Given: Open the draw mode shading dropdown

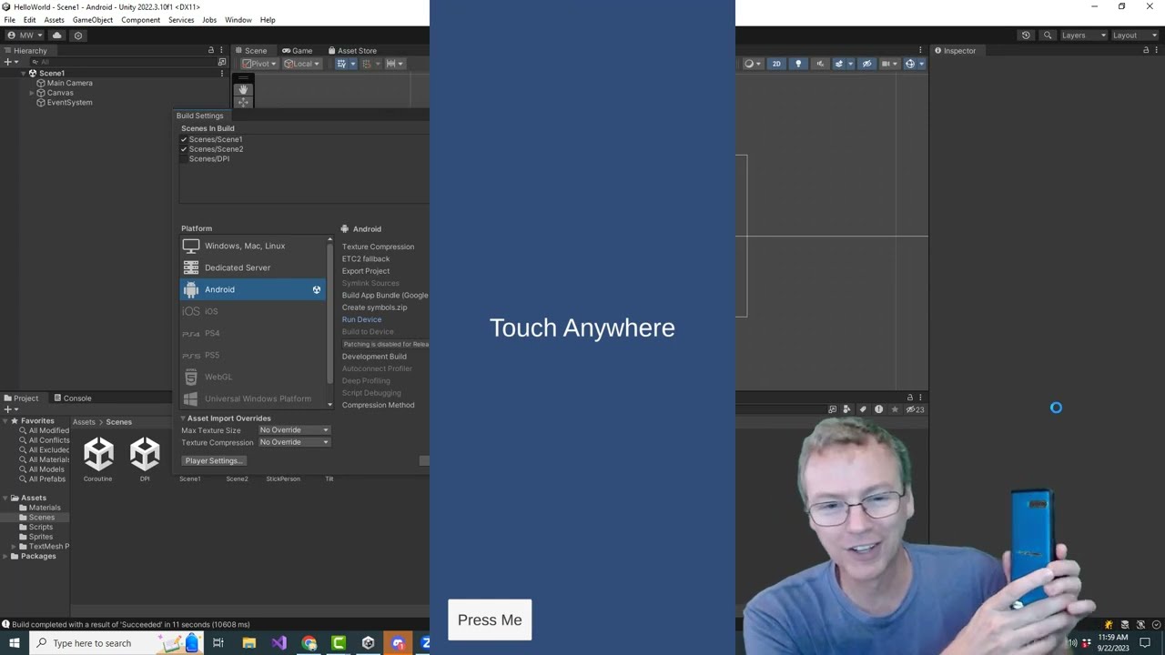Looking at the screenshot, I should tap(752, 64).
